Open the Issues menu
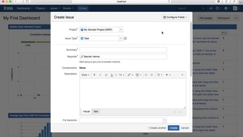The width and height of the screenshot is (243, 137). pyautogui.click(x=55, y=8)
